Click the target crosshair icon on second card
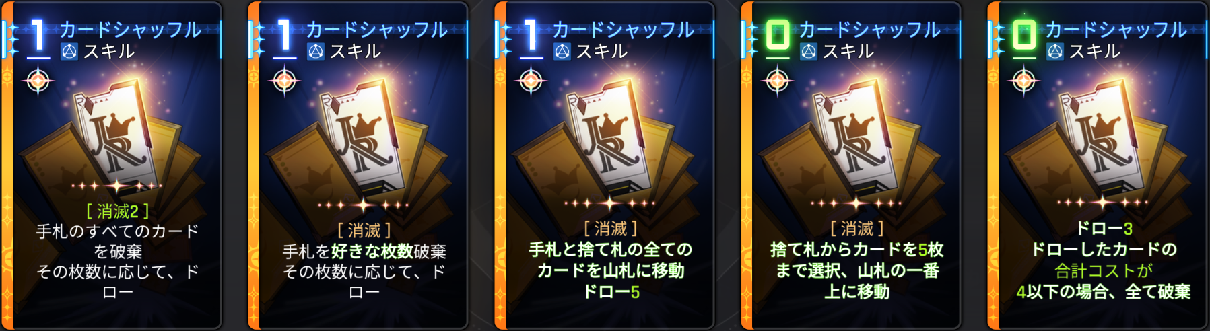The height and width of the screenshot is (331, 1210). point(284,81)
